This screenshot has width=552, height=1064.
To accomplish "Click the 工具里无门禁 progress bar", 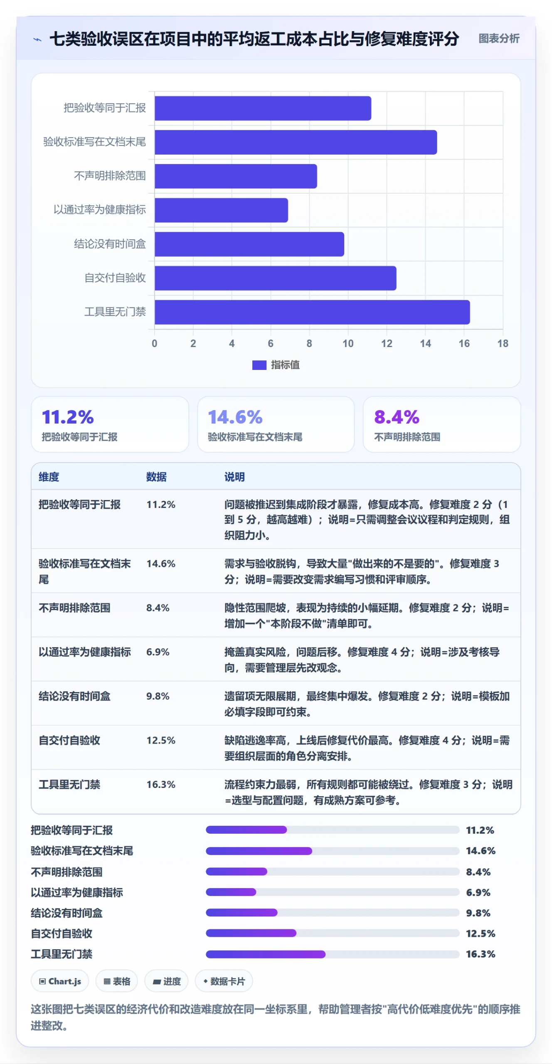I will click(x=333, y=954).
